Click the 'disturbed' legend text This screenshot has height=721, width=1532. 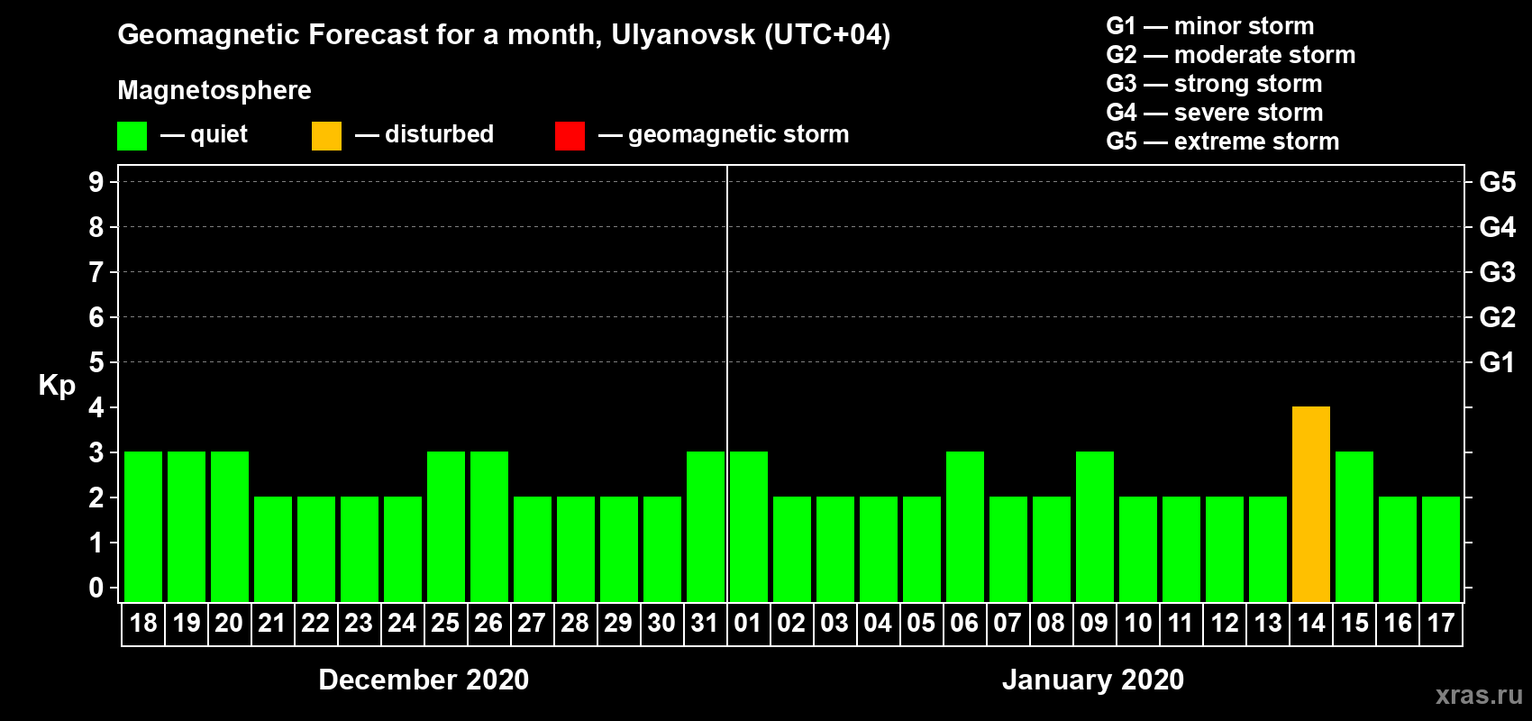click(439, 134)
